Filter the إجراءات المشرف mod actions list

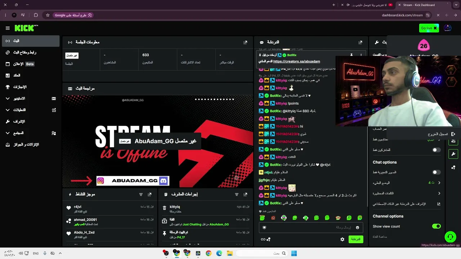(237, 194)
